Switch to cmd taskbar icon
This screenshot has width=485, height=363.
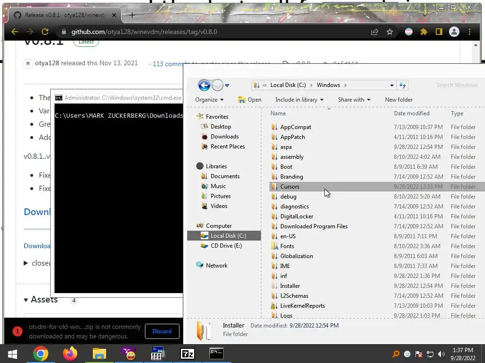click(x=216, y=354)
